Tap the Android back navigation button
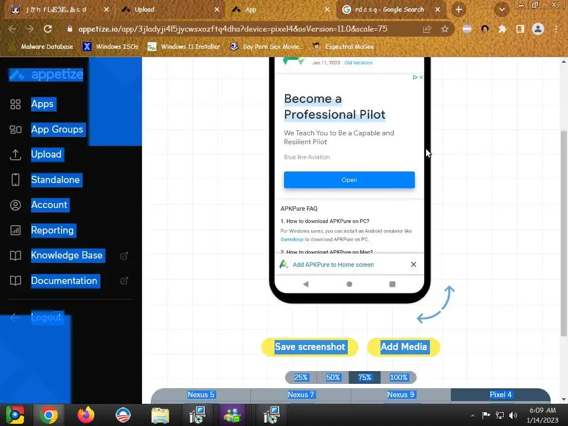 306,284
